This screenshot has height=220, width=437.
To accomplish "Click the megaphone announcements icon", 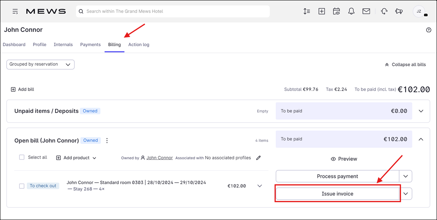I will [399, 11].
